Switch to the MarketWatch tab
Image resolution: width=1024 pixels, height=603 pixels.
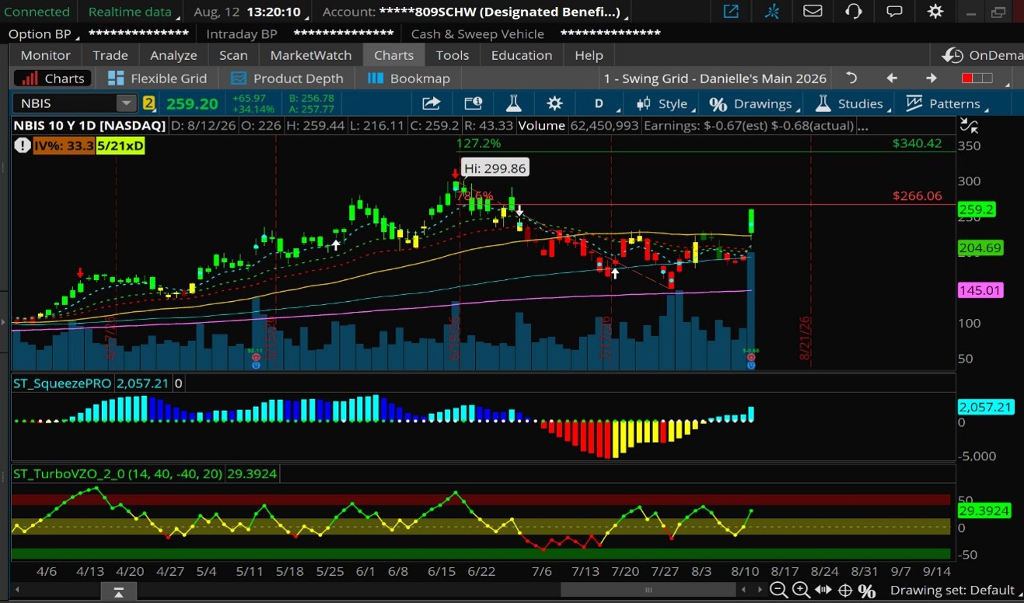coord(311,55)
